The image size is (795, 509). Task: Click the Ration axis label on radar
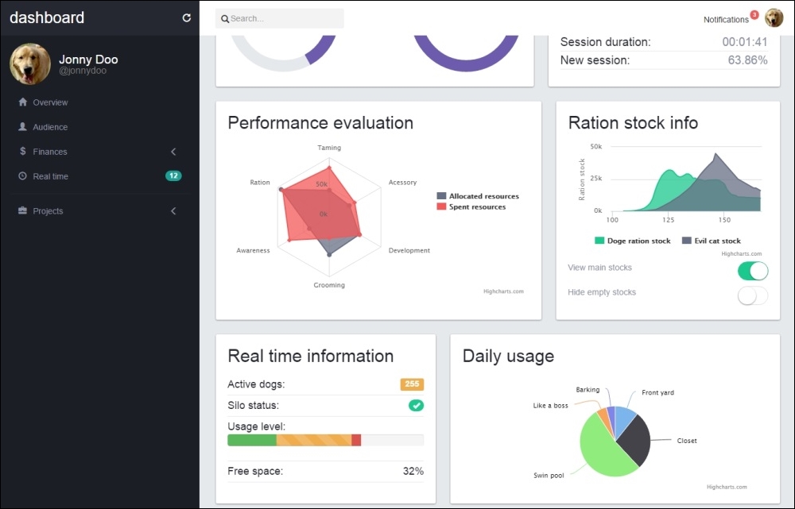coord(260,183)
